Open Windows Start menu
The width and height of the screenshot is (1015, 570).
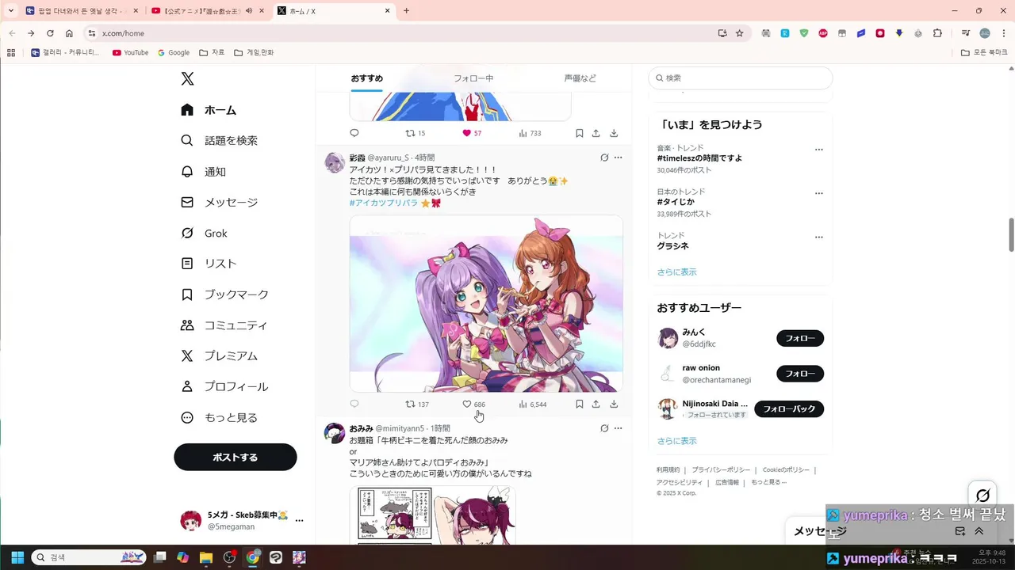point(17,557)
